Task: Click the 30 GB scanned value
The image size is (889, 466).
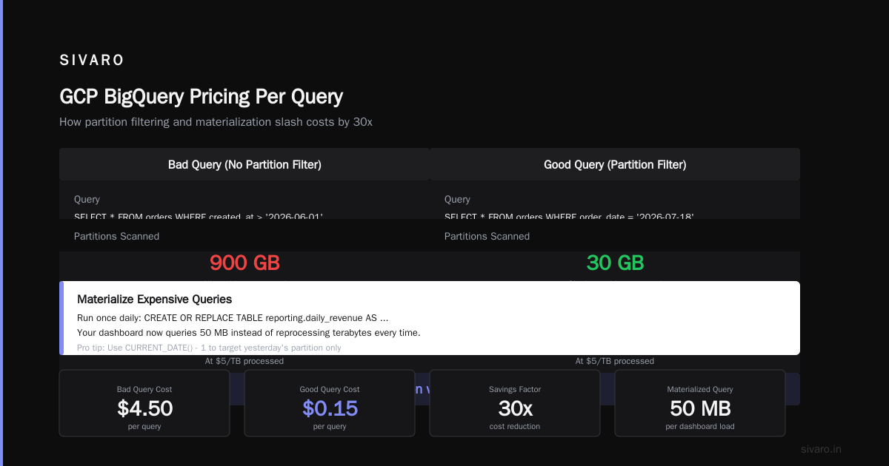Action: [615, 263]
